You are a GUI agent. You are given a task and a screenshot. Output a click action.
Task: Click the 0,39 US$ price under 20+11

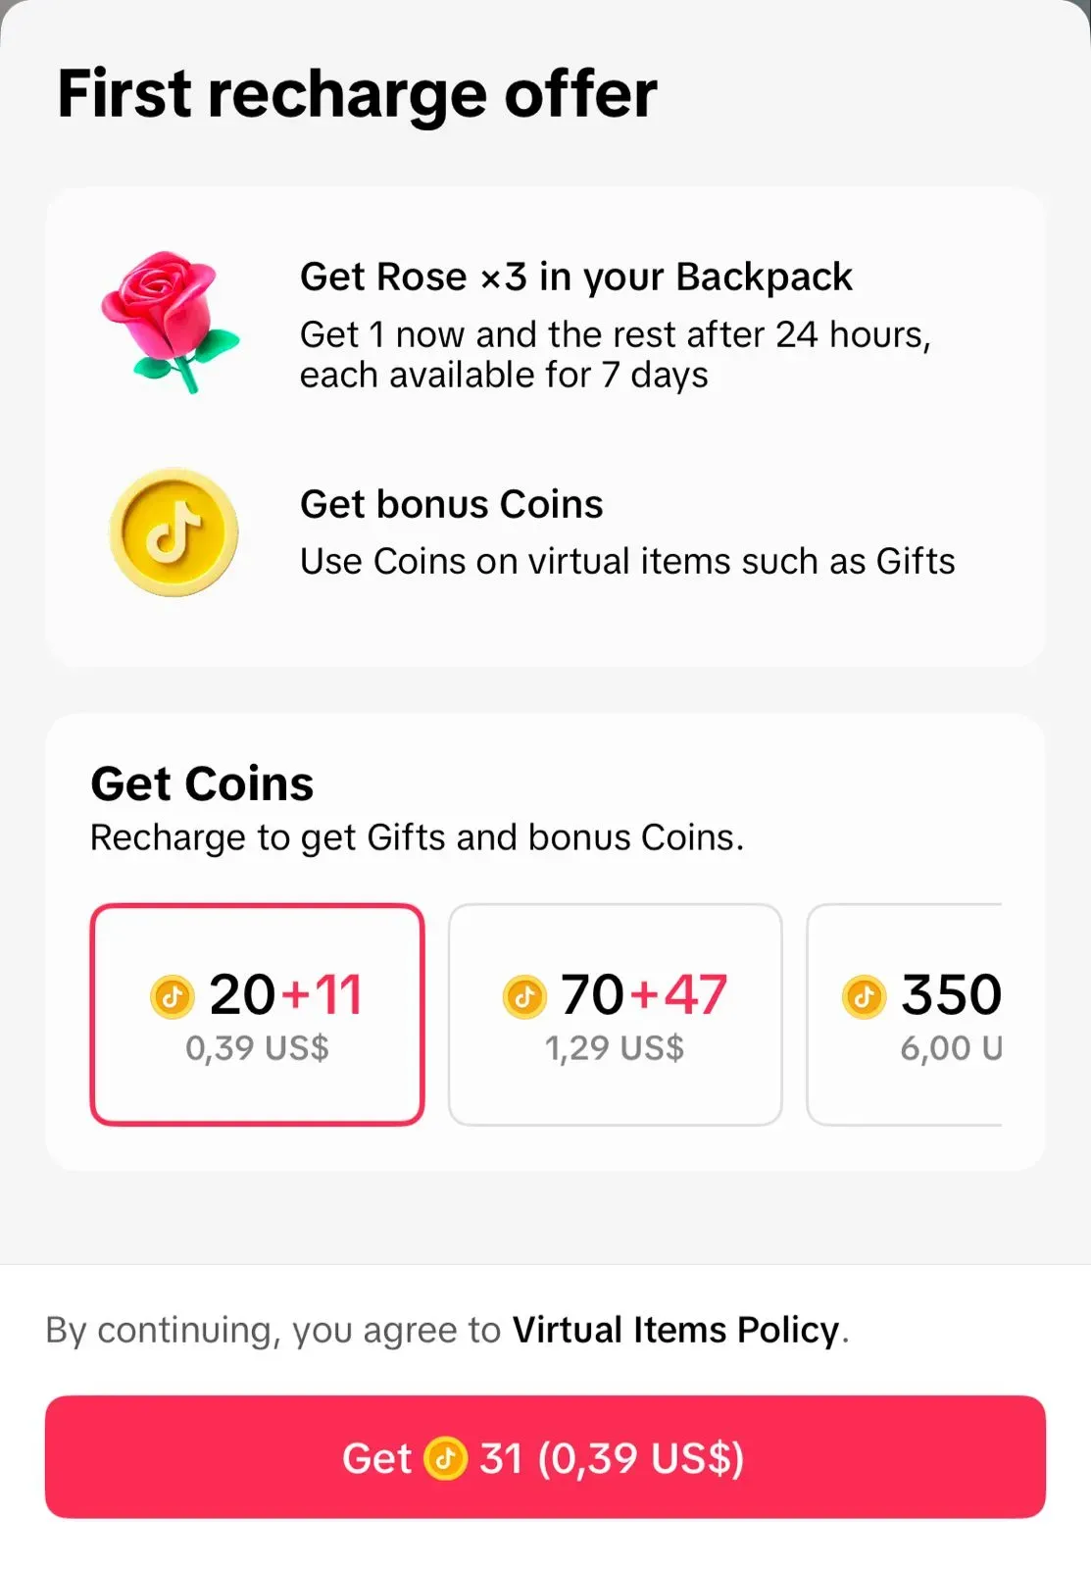257,1048
